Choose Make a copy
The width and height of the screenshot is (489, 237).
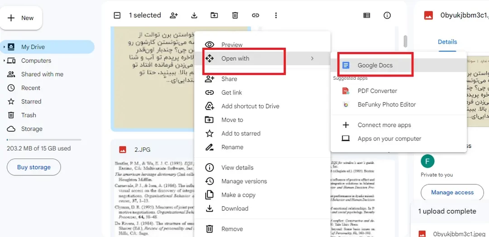pyautogui.click(x=262, y=195)
